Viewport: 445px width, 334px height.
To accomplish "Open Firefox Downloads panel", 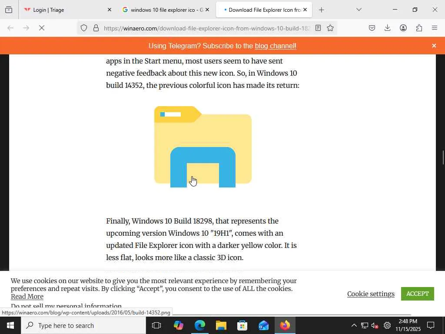I will tap(387, 28).
